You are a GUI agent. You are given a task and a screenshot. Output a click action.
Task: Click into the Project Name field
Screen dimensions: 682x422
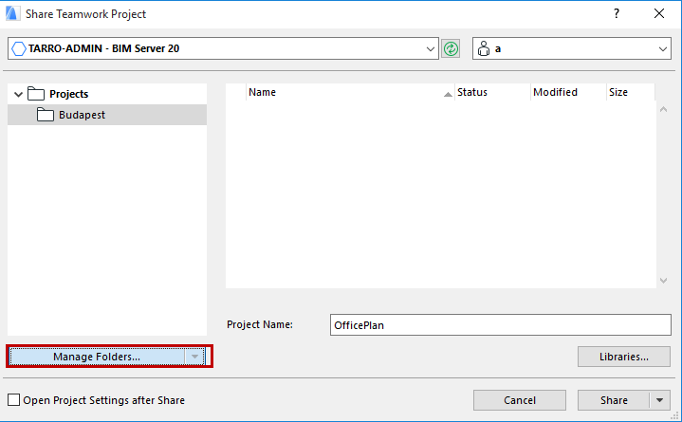(500, 324)
